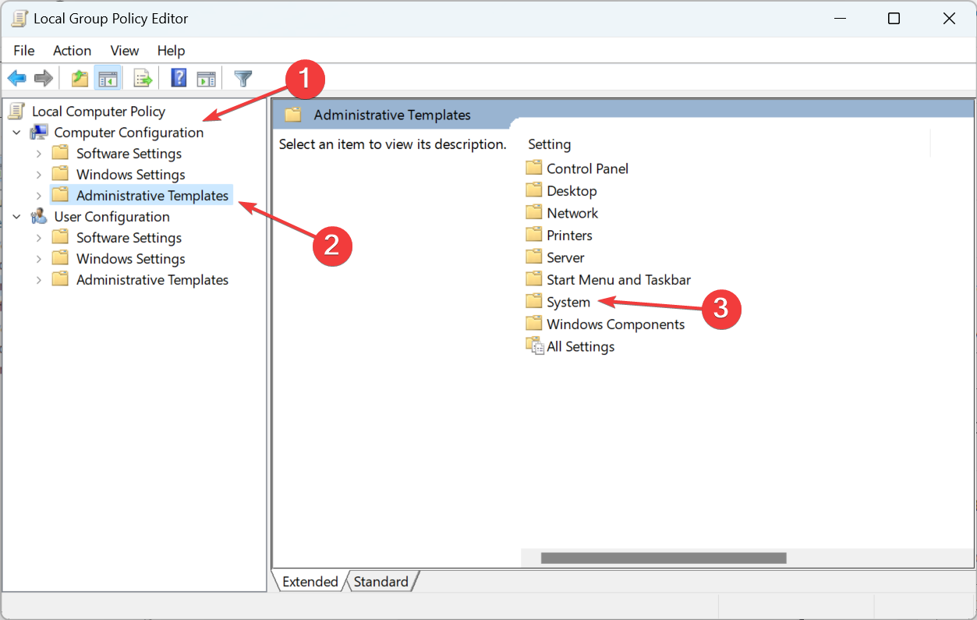Viewport: 977px width, 620px height.
Task: Select the Start Menu and Taskbar label
Action: click(619, 279)
